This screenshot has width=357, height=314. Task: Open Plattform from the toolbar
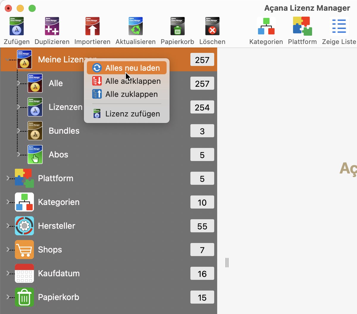coord(302,26)
